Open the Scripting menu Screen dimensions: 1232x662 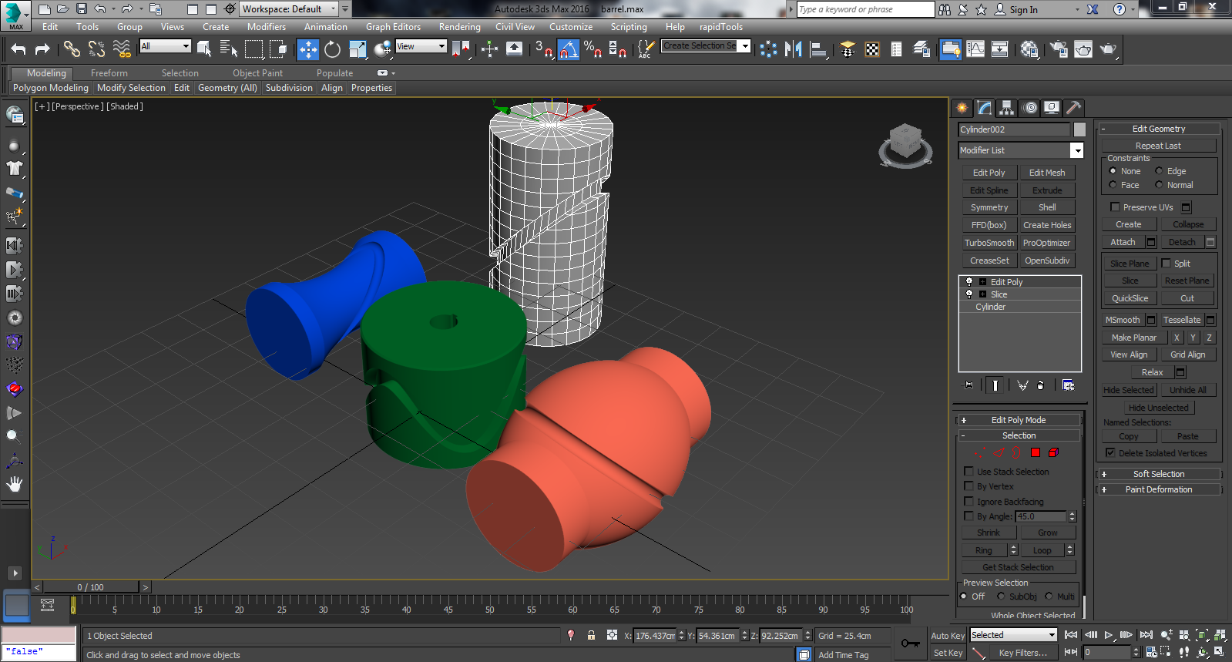[x=629, y=27]
